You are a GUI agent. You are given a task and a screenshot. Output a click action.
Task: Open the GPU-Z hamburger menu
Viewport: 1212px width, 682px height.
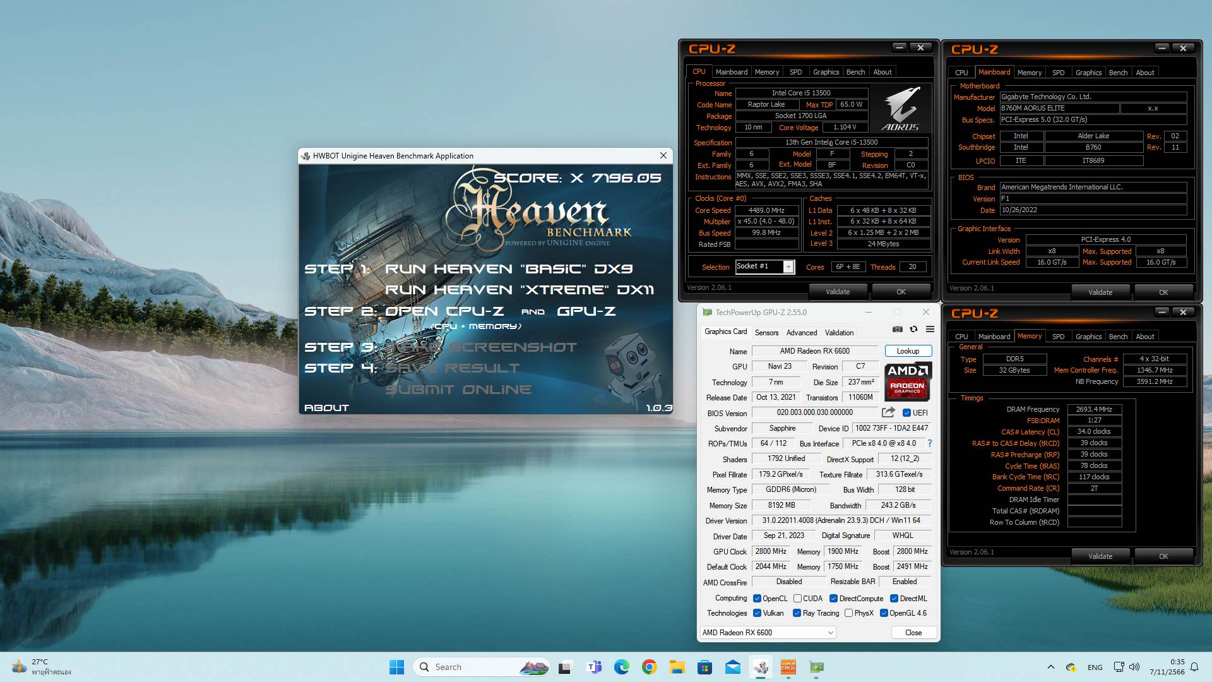coord(930,329)
